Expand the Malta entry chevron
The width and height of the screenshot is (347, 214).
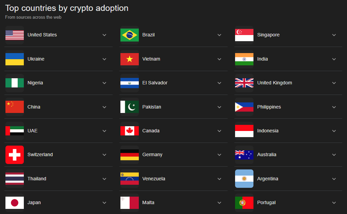(219, 203)
